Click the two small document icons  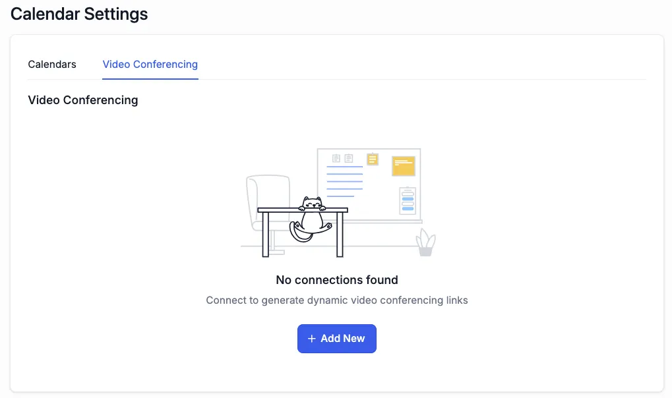click(x=342, y=158)
